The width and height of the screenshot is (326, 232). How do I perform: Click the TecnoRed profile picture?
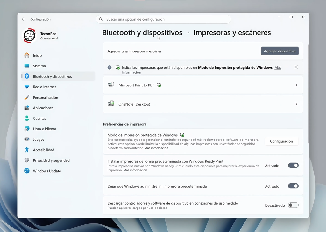(x=29, y=36)
